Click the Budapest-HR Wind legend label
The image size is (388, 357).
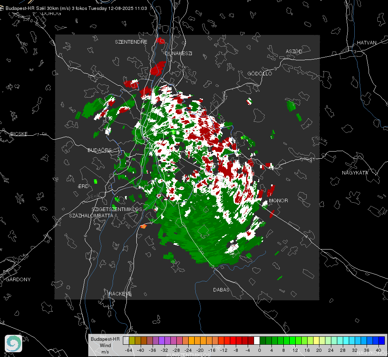click(x=105, y=345)
